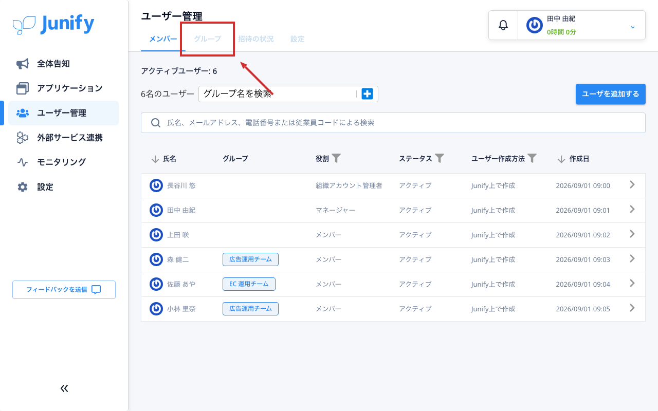Collapse the sidebar with double chevron
This screenshot has width=658, height=411.
[x=64, y=388]
